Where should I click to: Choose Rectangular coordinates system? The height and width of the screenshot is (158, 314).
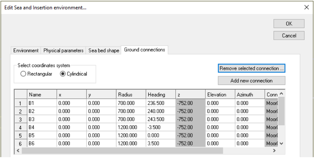(x=24, y=74)
